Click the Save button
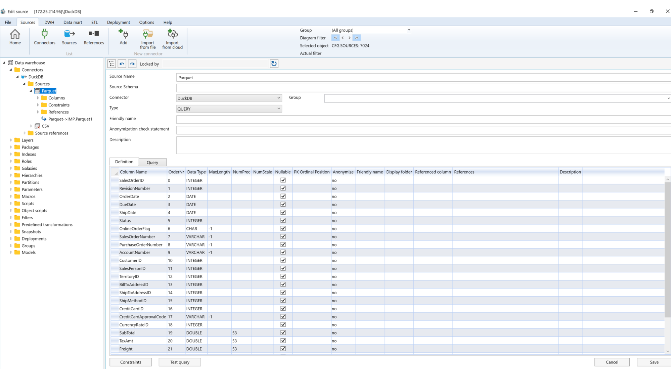 pyautogui.click(x=654, y=362)
